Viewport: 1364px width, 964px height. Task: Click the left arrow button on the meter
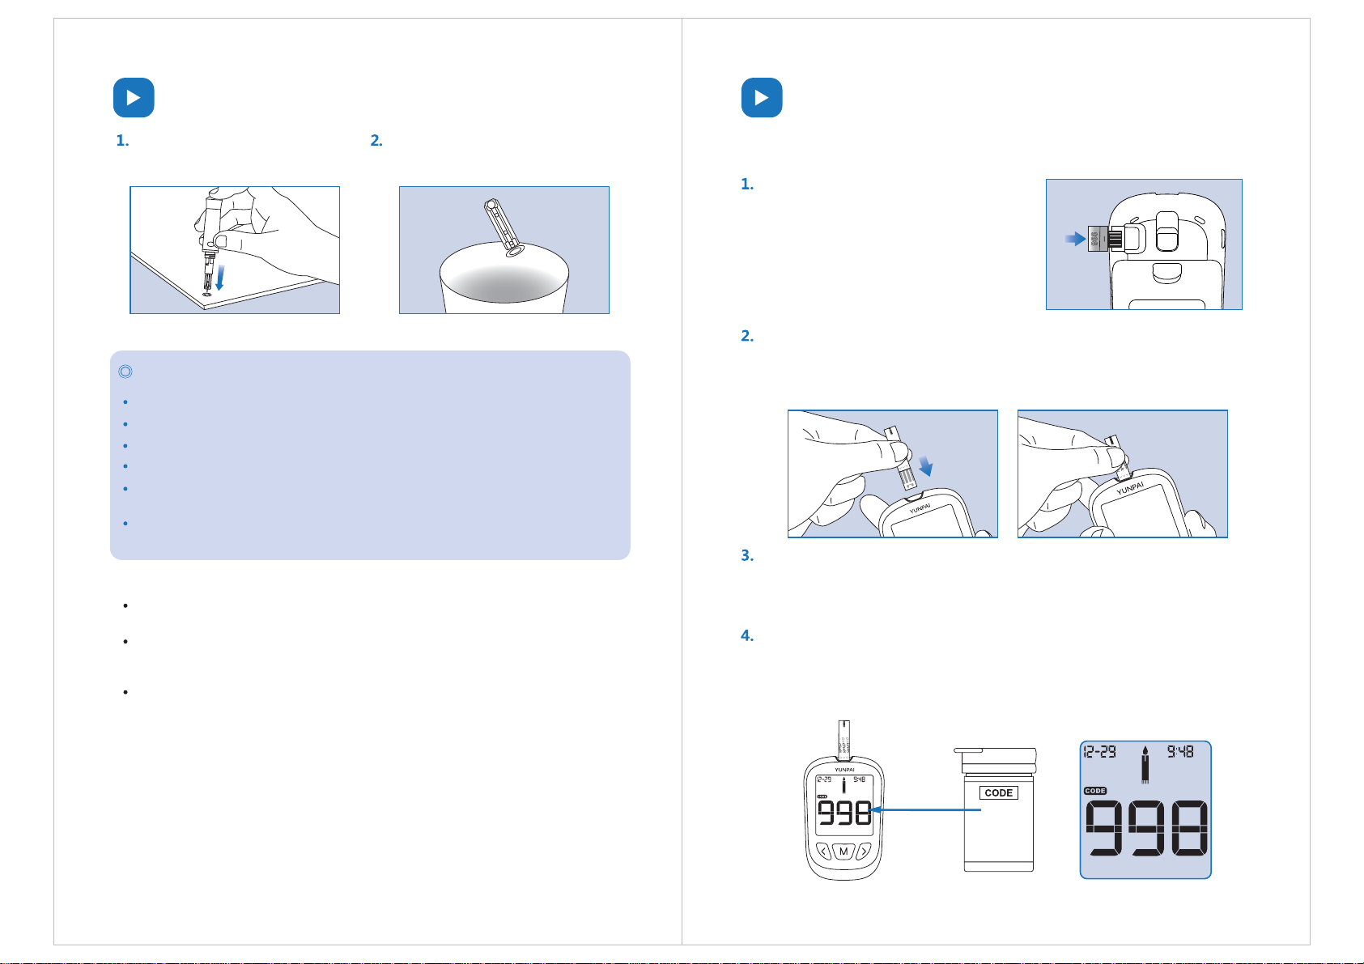click(823, 851)
